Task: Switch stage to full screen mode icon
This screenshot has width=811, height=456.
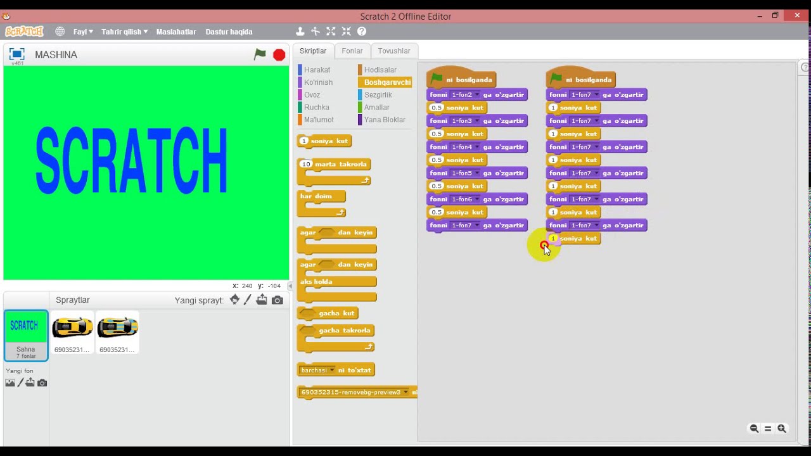Action: click(17, 54)
